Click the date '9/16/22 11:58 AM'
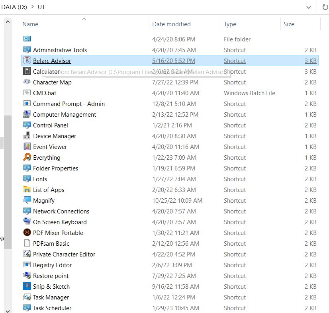Image resolution: width=329 pixels, height=313 pixels. click(175, 287)
